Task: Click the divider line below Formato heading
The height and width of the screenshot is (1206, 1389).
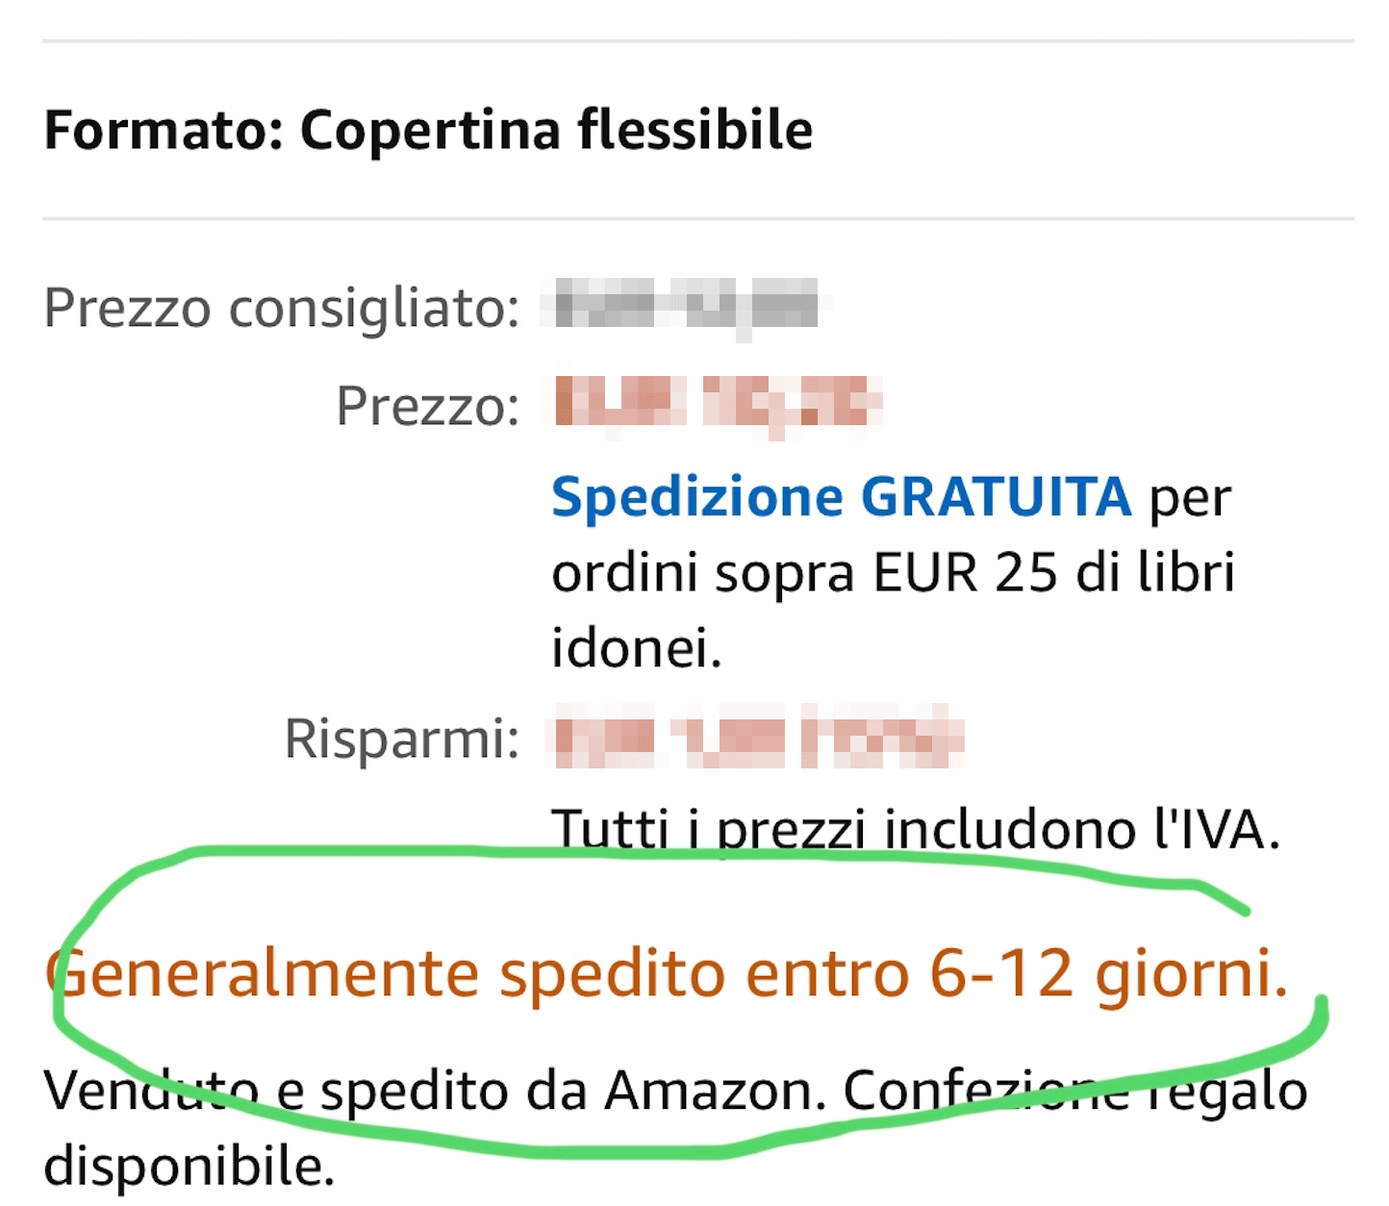Action: [696, 219]
